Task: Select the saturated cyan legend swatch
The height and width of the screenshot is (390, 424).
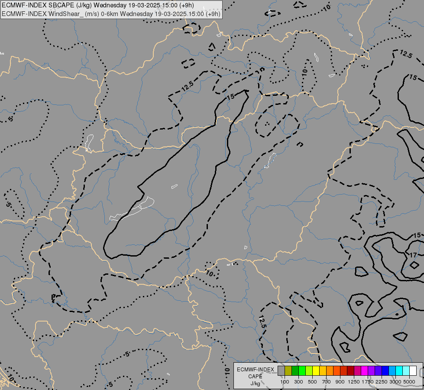Action: pyautogui.click(x=399, y=370)
